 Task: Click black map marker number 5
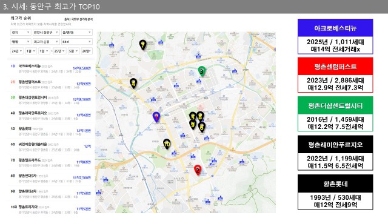tap(193, 116)
